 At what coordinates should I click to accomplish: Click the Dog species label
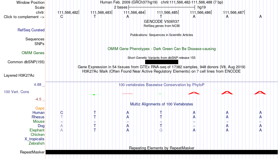(x=41, y=126)
